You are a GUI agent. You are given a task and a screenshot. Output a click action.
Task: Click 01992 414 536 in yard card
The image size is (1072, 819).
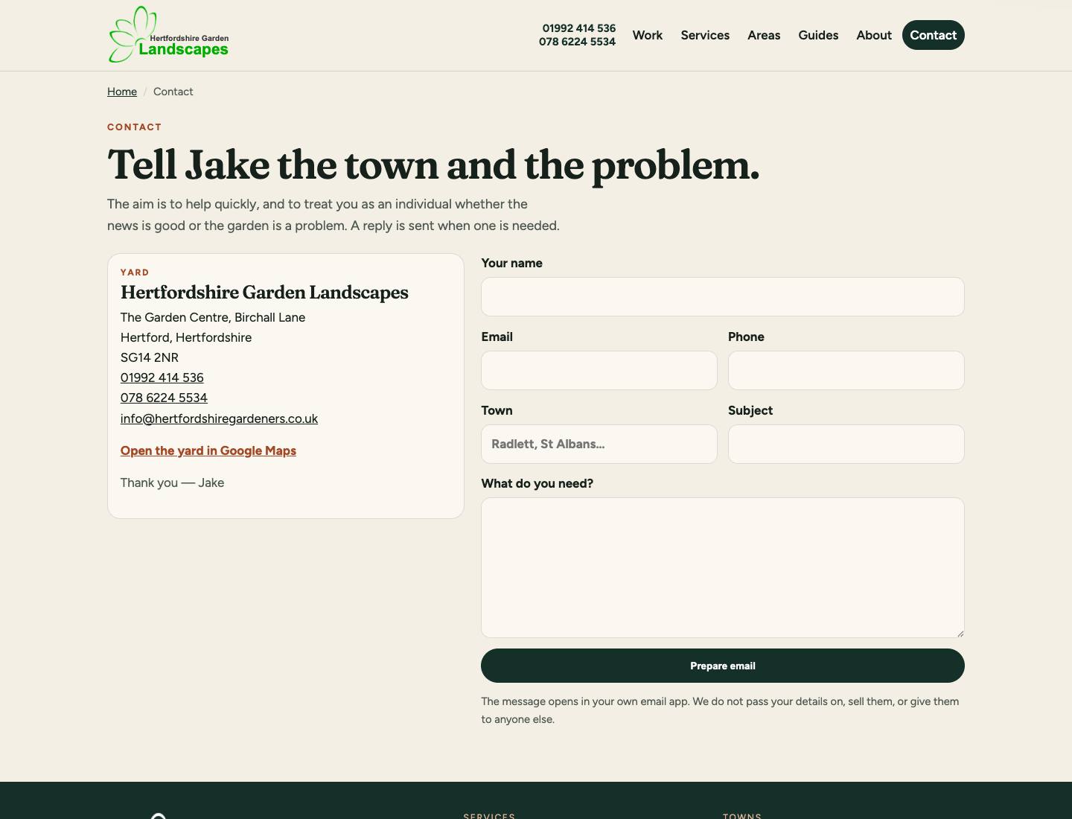(162, 377)
